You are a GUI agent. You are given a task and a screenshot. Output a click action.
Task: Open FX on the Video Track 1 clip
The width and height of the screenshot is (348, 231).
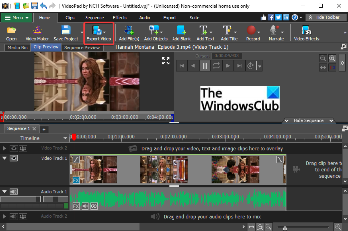click(76, 180)
